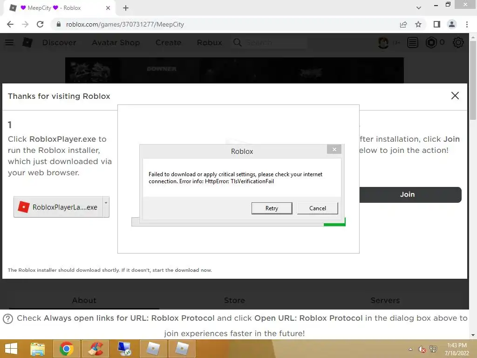Open the user avatar profile icon

(x=383, y=42)
